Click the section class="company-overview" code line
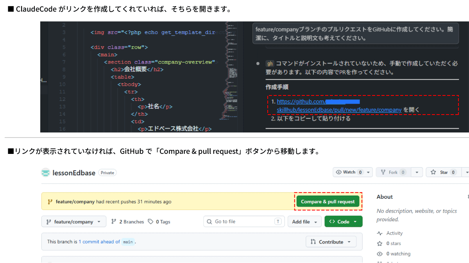 (x=159, y=62)
